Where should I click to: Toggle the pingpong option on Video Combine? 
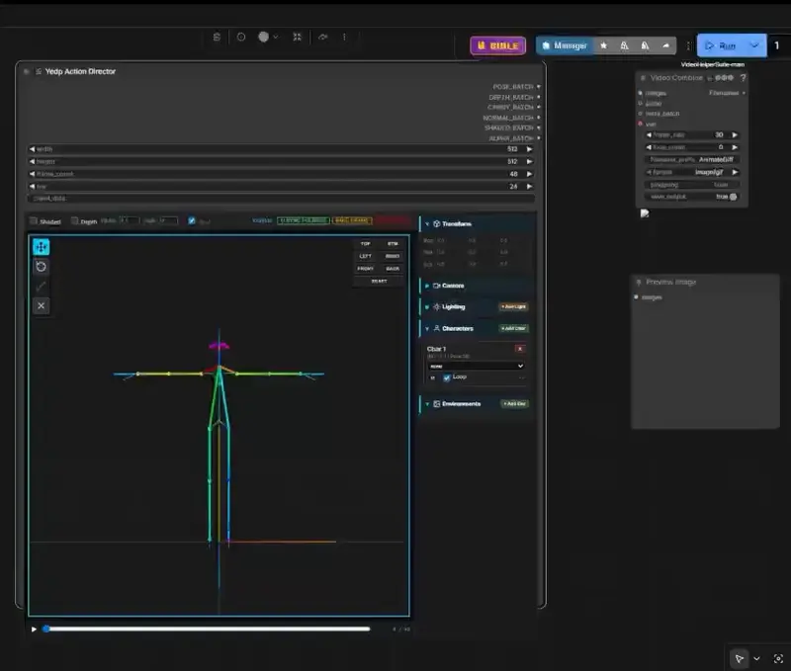pos(691,185)
